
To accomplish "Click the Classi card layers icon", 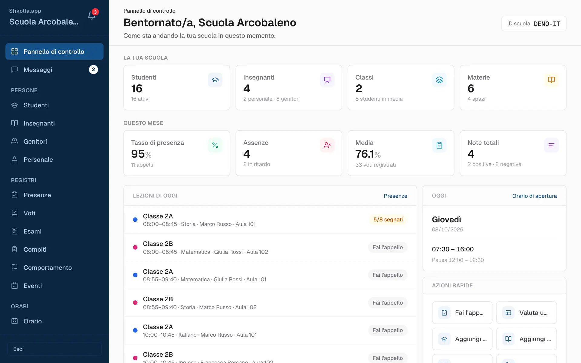I will [x=439, y=80].
